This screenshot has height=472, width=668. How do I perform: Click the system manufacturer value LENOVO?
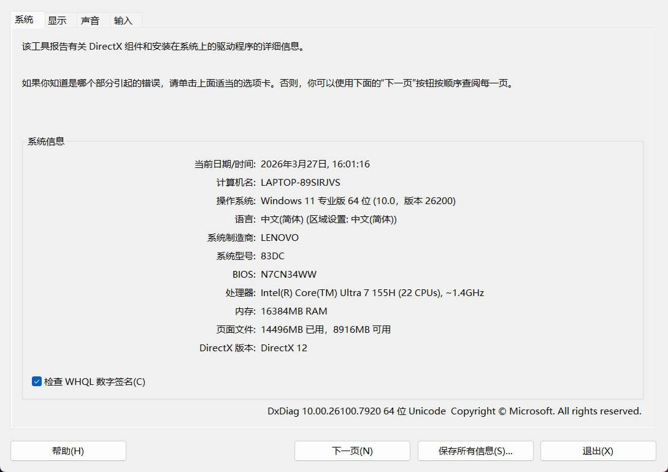[x=280, y=238]
